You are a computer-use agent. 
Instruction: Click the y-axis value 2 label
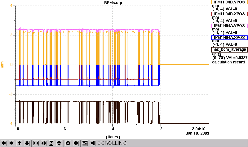pos(11,35)
